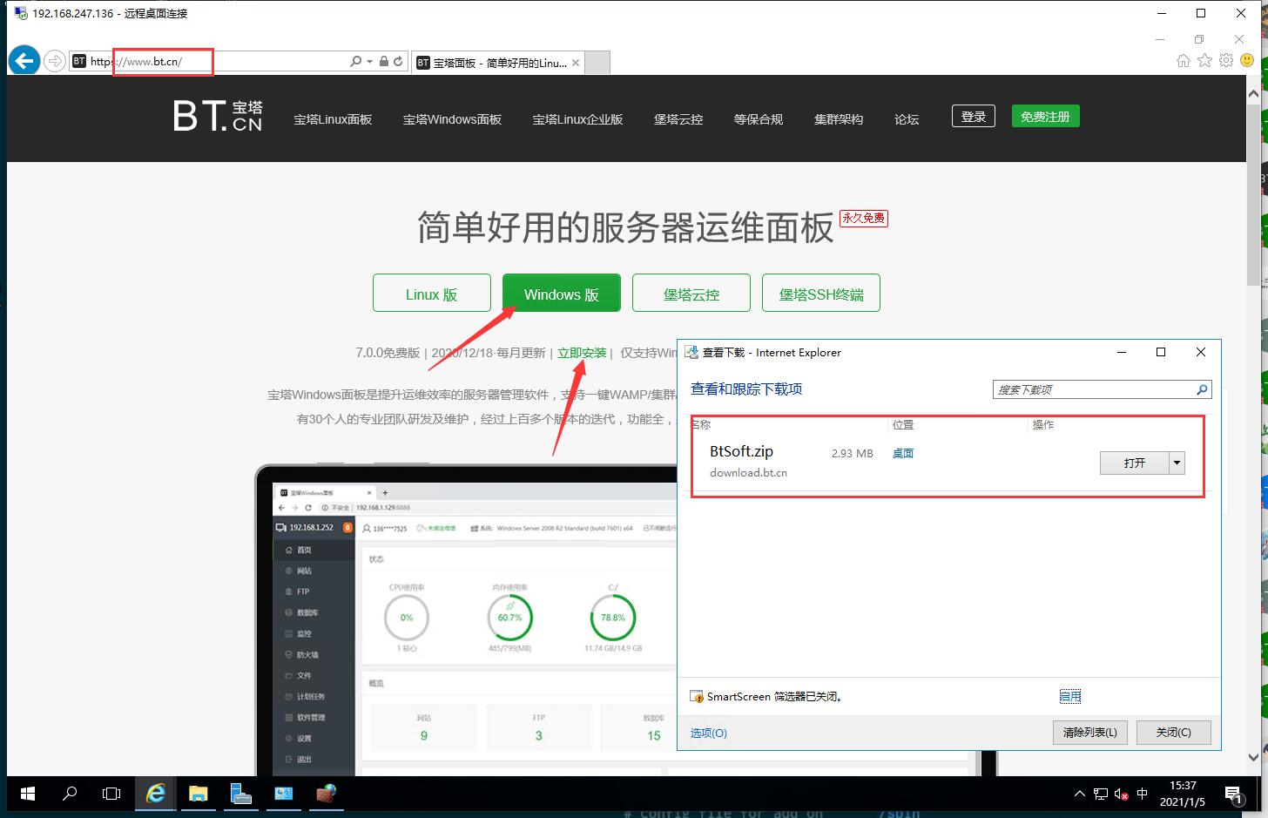The width and height of the screenshot is (1268, 818).
Task: Open a new blank tab
Action: [x=597, y=63]
